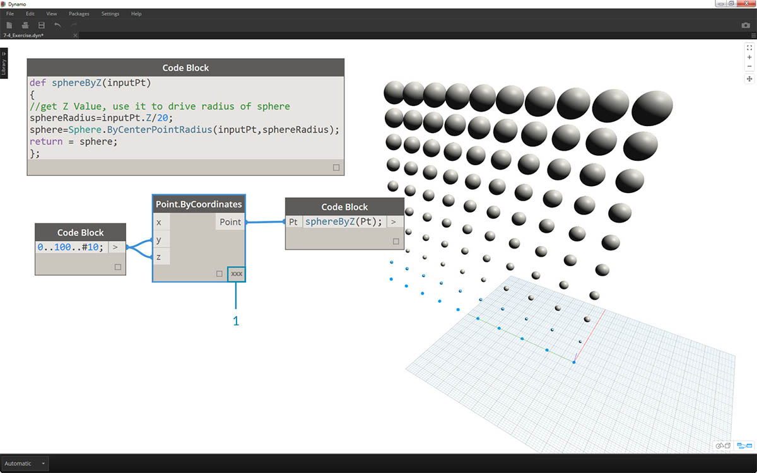Click the xxx lacing option on Point.ByCoordinates
Screen dimensions: 757x473
pos(237,274)
